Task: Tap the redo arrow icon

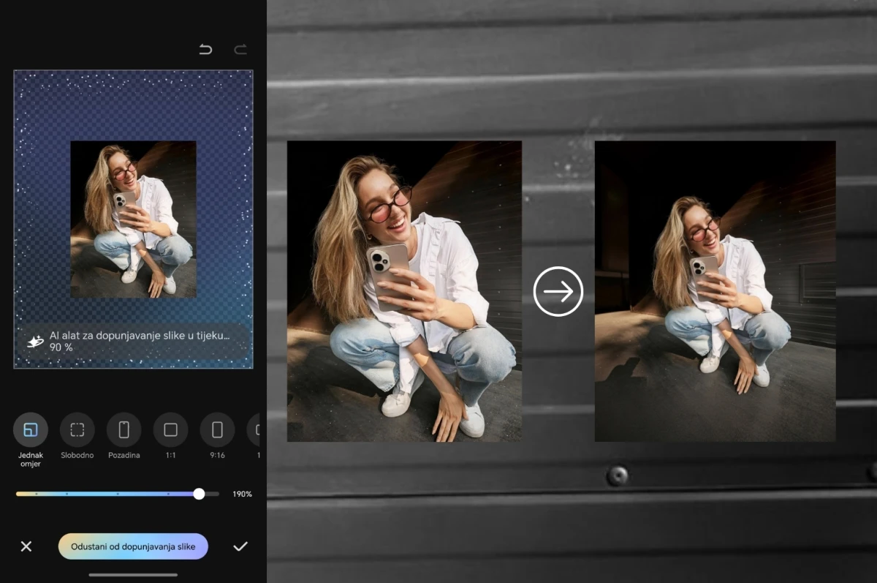Action: click(240, 50)
